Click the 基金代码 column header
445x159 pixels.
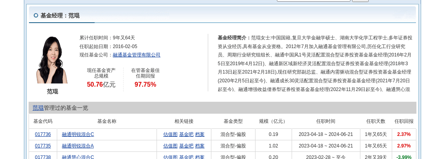(x=43, y=121)
